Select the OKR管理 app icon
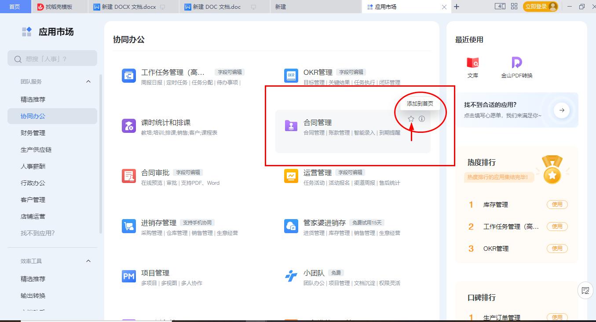The image size is (596, 322). pos(291,75)
